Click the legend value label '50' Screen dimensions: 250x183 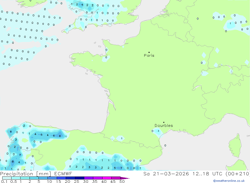pos(122,182)
